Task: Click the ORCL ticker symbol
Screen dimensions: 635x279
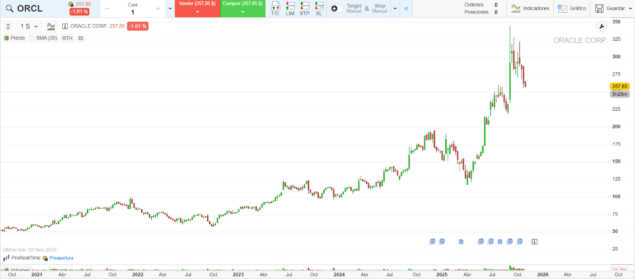Action: point(30,9)
